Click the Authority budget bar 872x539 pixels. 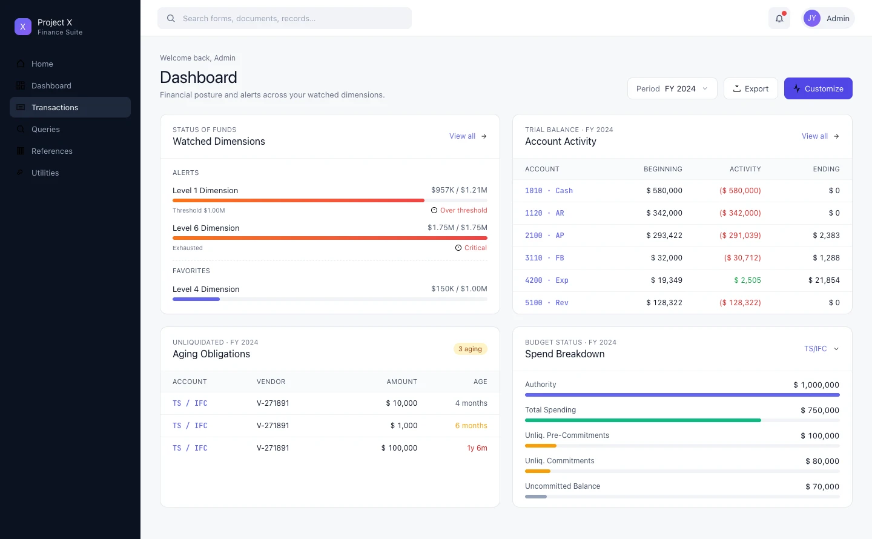[x=682, y=395]
